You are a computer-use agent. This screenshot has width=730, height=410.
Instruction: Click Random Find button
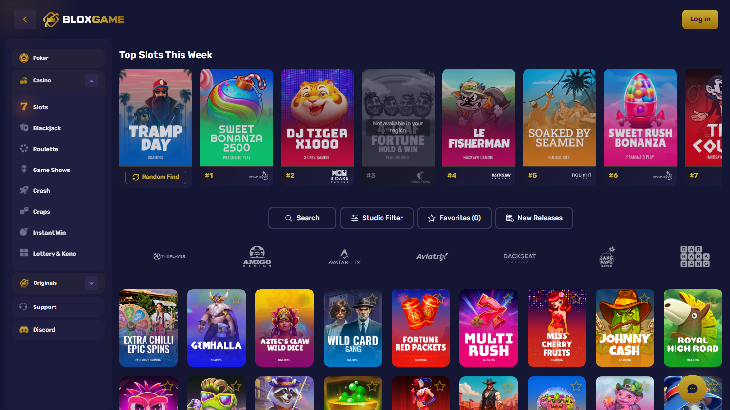tap(156, 177)
